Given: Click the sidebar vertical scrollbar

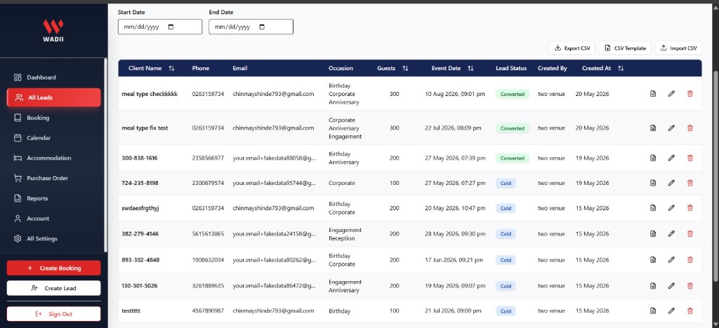Looking at the screenshot, I should point(105,155).
